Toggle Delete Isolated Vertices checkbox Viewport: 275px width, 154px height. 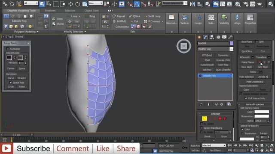tap(241, 94)
